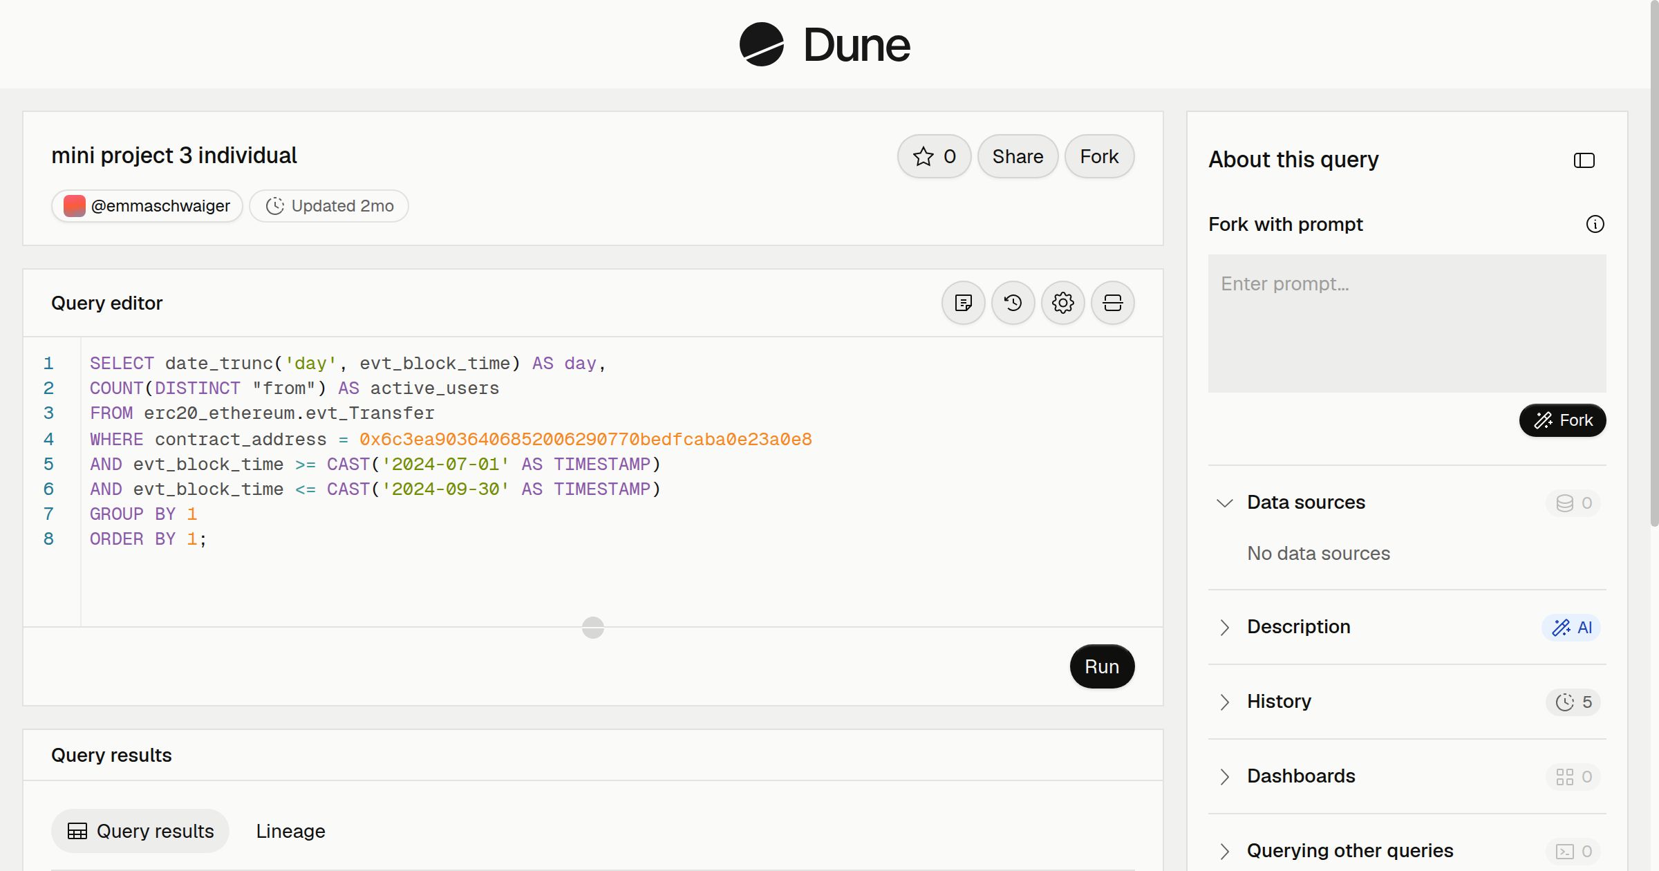The height and width of the screenshot is (871, 1659).
Task: Click the contract address hex value
Action: tap(585, 439)
